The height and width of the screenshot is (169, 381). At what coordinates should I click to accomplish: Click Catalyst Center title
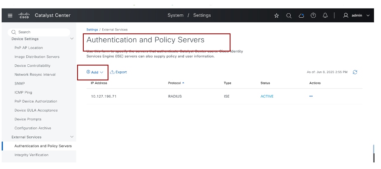tap(52, 15)
